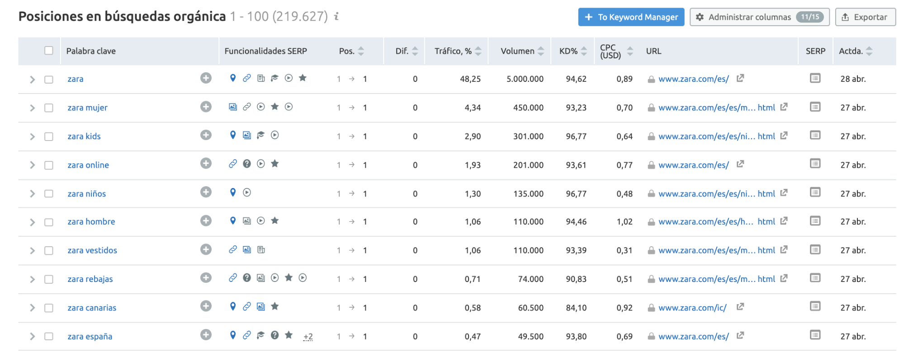Click star reviews icon in 'zara online' row
Image resolution: width=904 pixels, height=352 pixels.
(275, 164)
